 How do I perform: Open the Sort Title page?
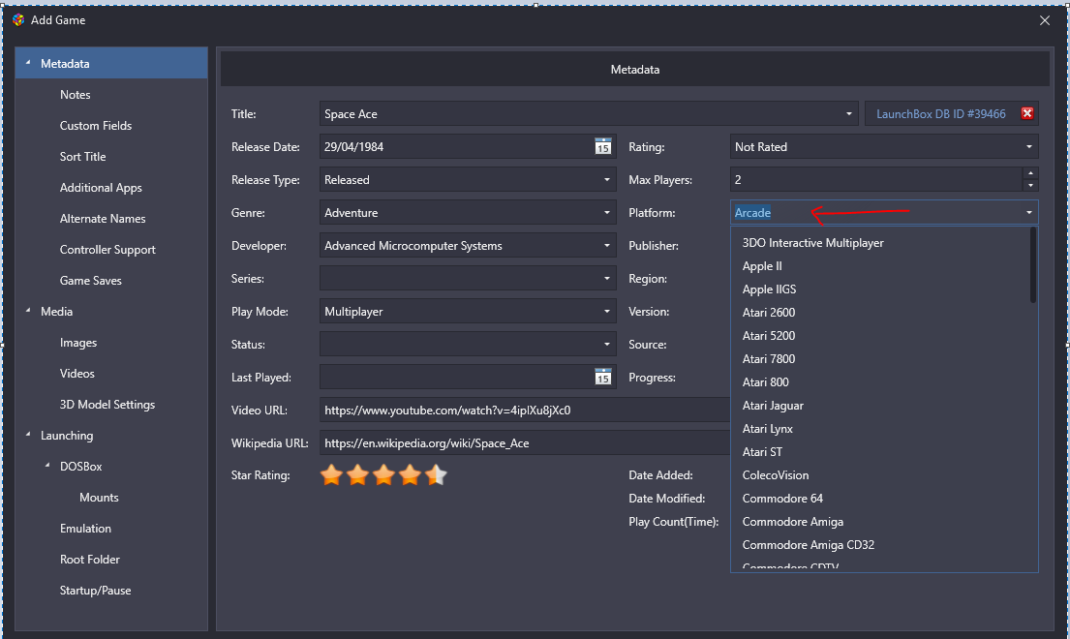tap(82, 157)
